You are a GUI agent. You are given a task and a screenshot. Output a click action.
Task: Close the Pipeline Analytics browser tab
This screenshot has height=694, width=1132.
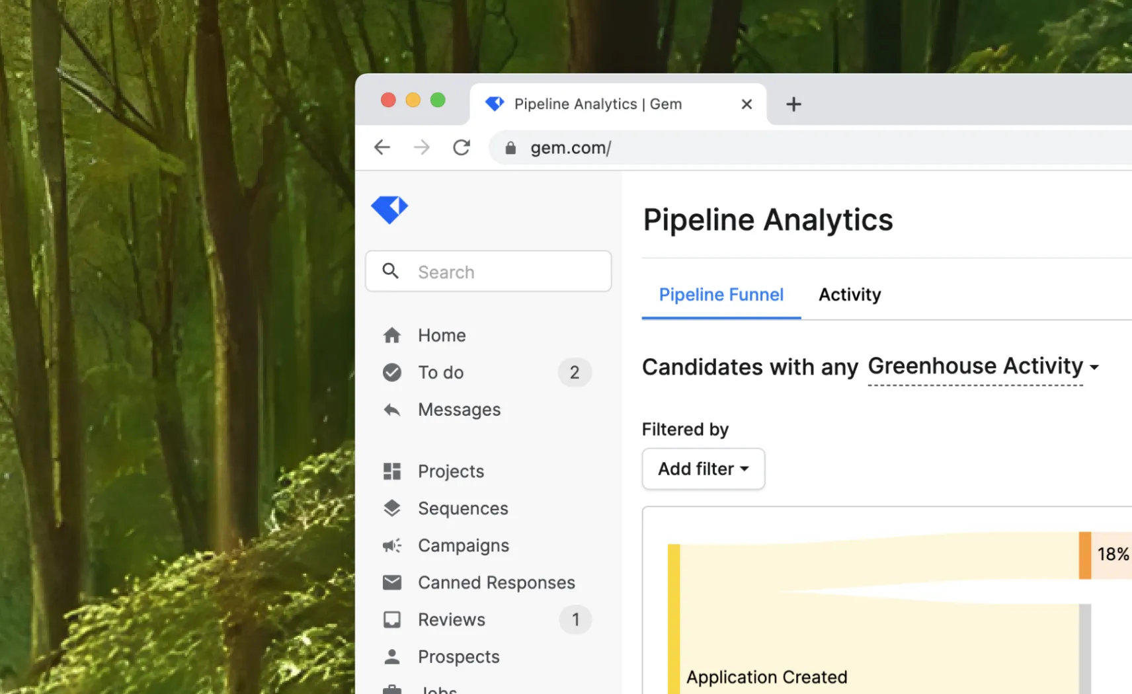[747, 104]
